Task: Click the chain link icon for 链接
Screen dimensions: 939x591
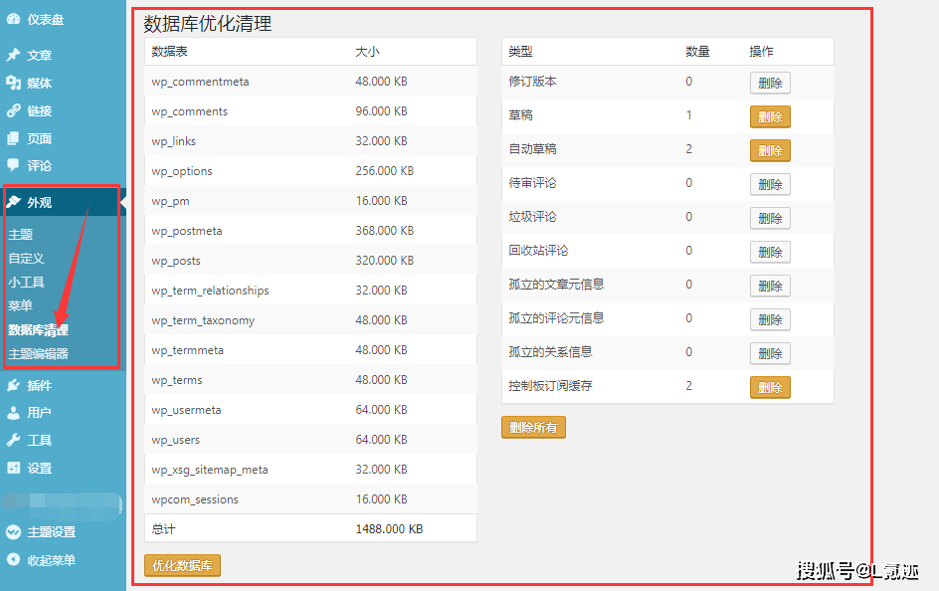Action: tap(13, 110)
